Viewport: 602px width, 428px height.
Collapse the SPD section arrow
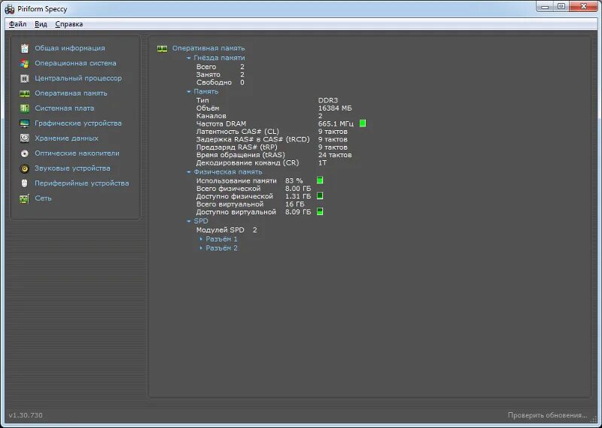189,221
